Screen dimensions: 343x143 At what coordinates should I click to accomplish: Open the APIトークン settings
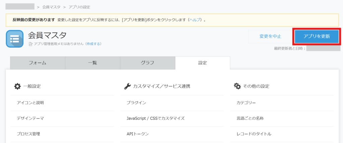(138, 134)
